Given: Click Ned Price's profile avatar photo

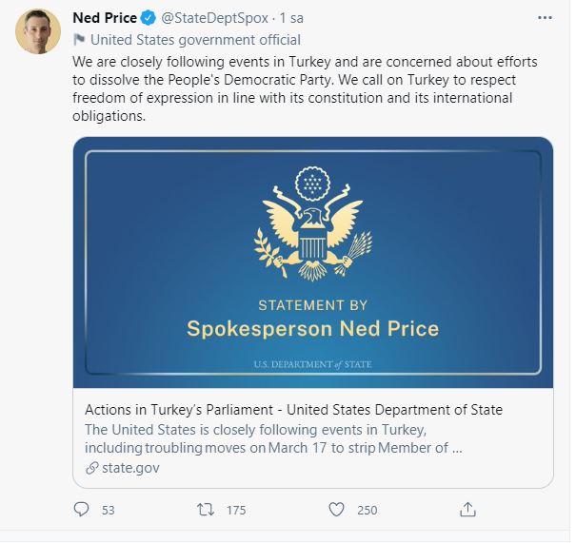Looking at the screenshot, I should (x=39, y=33).
